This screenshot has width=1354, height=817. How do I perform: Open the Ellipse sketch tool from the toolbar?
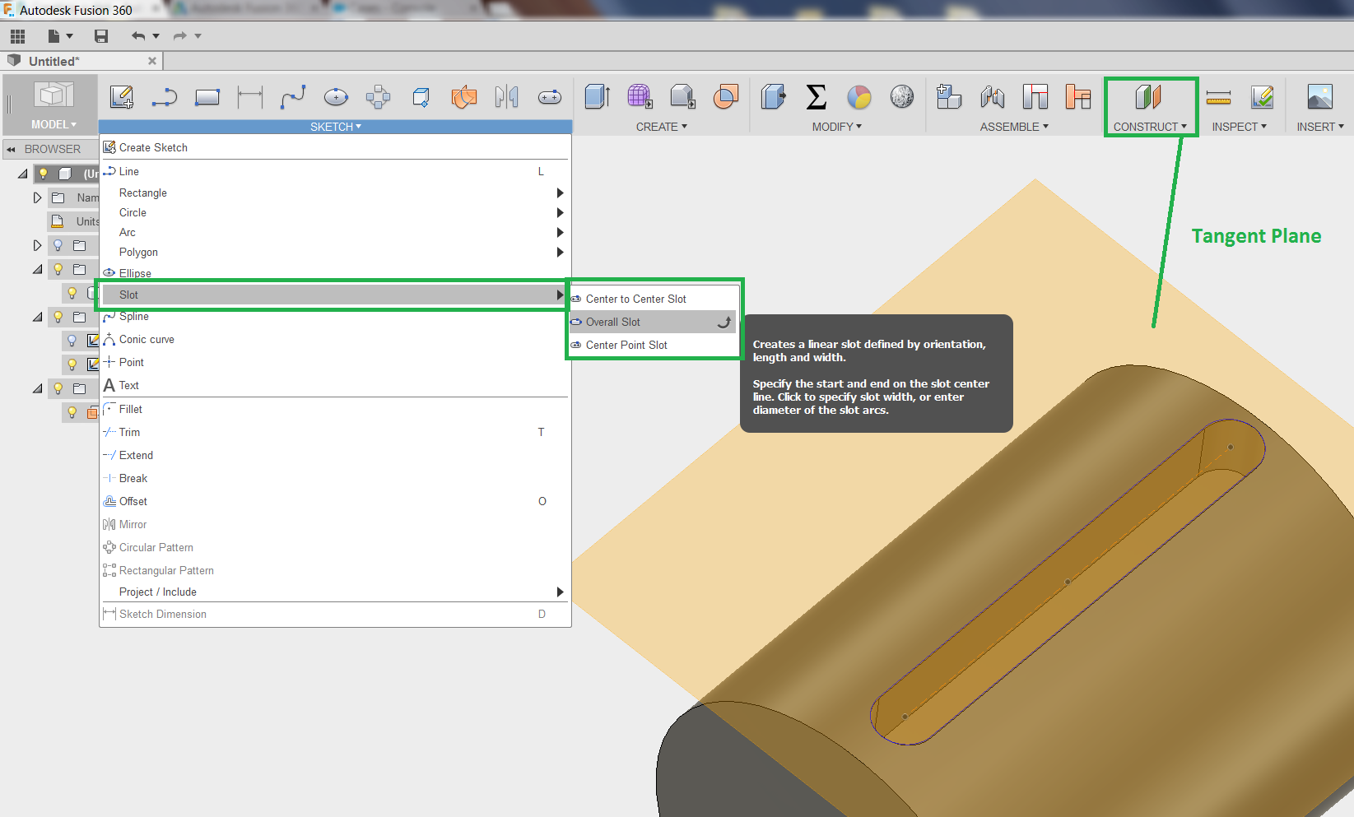coord(336,96)
